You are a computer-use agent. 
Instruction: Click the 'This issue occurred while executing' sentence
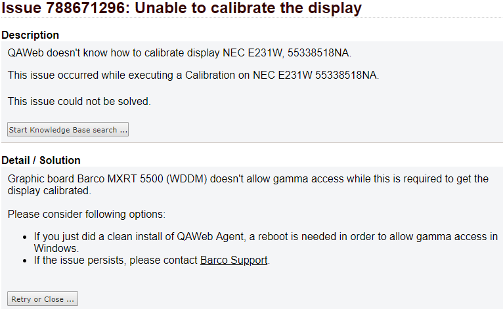(x=193, y=75)
